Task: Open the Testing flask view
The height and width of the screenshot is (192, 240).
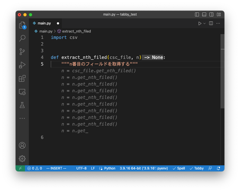Action: click(22, 105)
